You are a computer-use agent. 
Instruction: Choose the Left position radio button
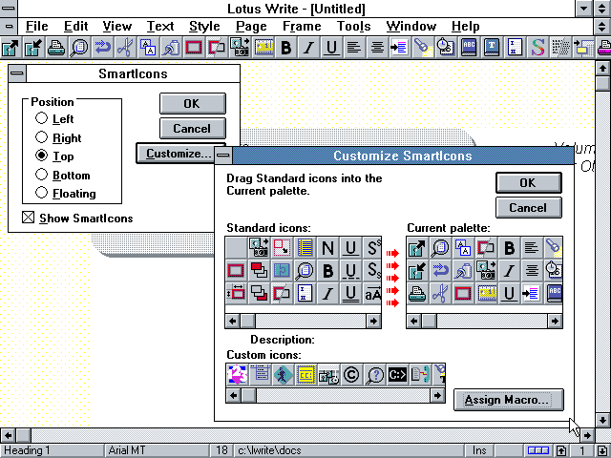tap(41, 118)
